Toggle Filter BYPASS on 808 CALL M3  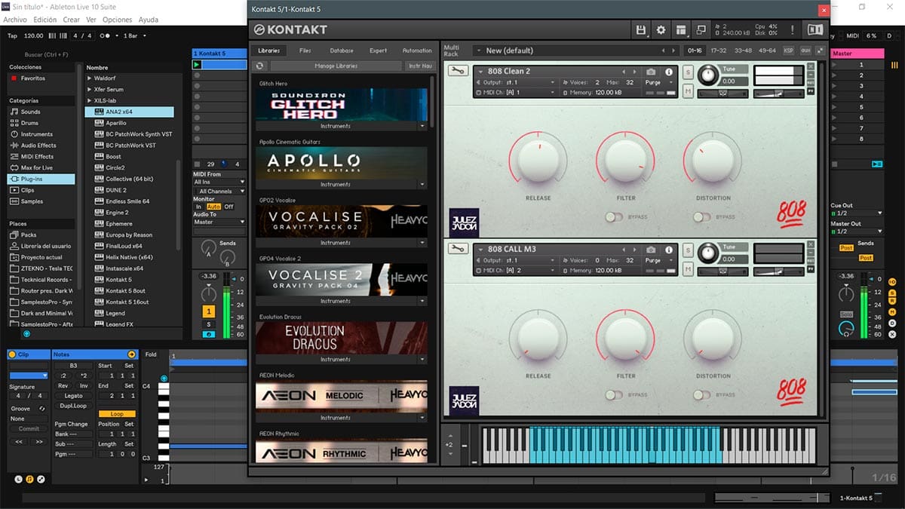614,394
